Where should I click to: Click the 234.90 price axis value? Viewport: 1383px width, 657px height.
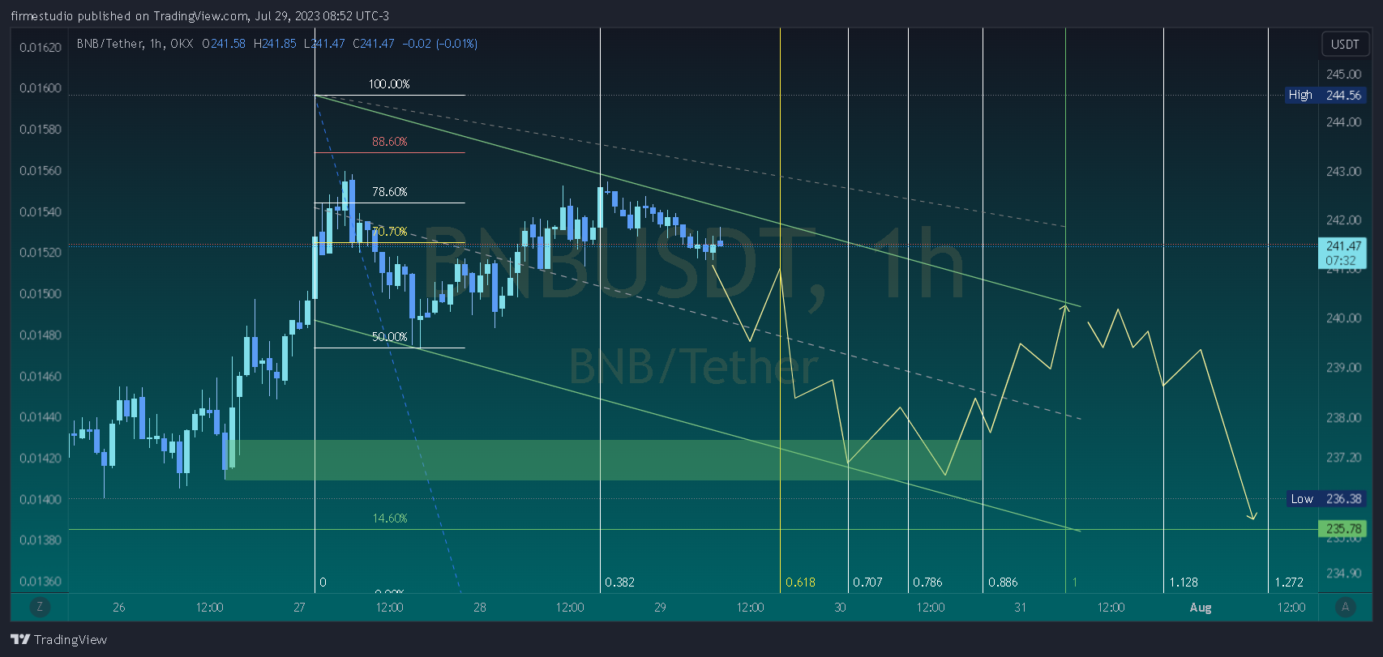pyautogui.click(x=1343, y=573)
